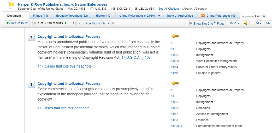272x133 pixels.
Task: Go to the next search result
Action: pyautogui.click(x=66, y=23)
